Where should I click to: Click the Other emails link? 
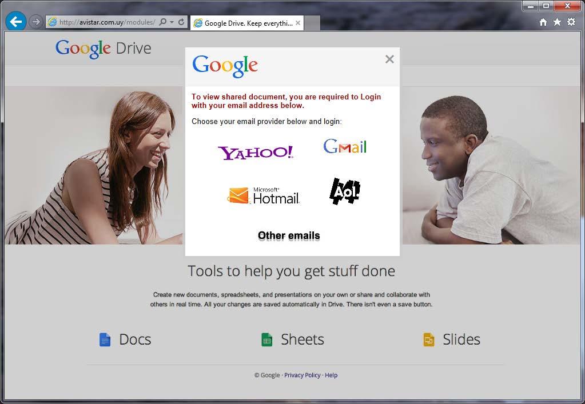(289, 235)
